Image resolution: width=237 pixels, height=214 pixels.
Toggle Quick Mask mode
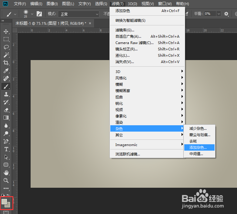[6, 212]
